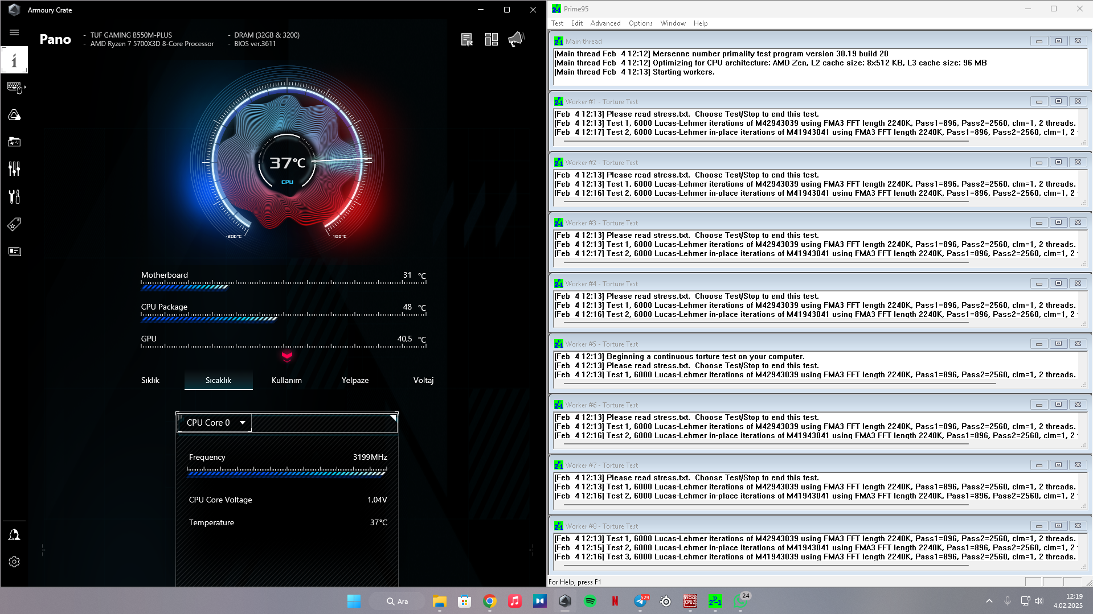
Task: Click the Worker #5 horizontal scrollbar
Action: 780,384
